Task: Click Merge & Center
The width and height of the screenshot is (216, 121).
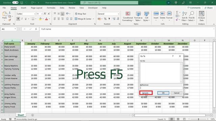Action: coord(83,19)
